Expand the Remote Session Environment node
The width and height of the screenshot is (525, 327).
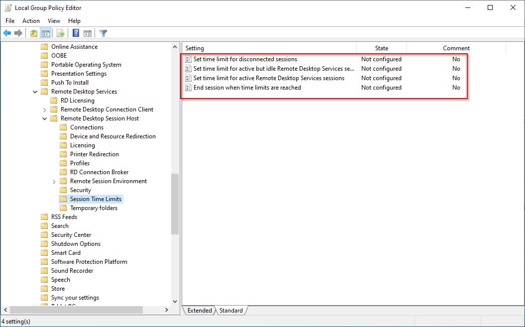click(54, 181)
